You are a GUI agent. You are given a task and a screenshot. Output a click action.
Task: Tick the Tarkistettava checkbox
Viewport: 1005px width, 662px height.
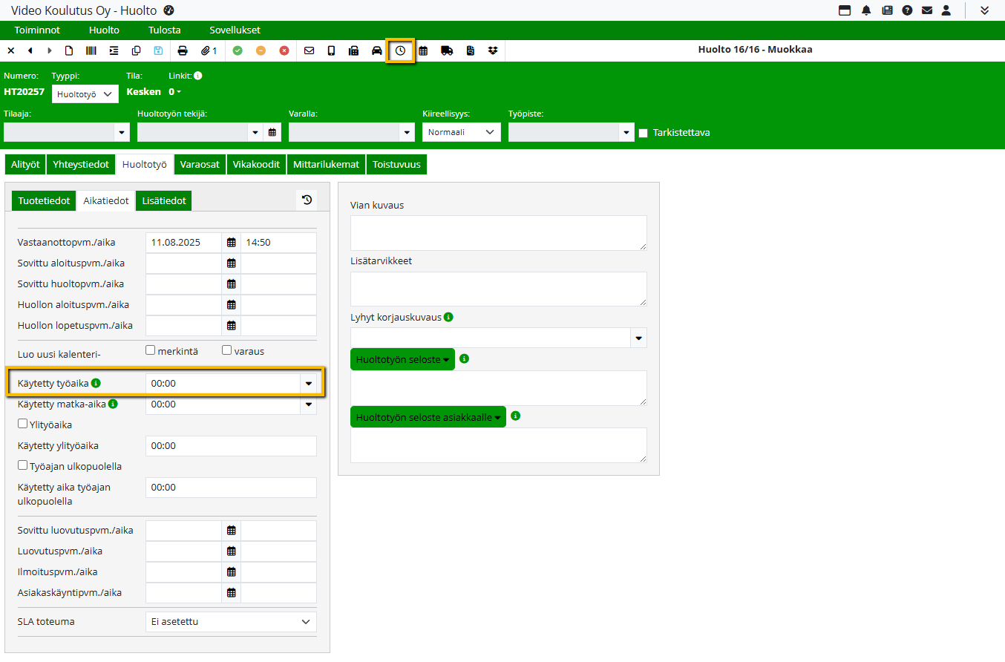pyautogui.click(x=644, y=133)
